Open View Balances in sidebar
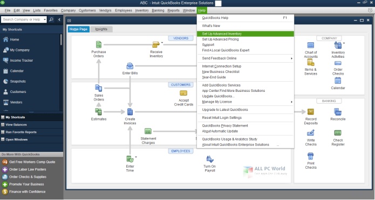Viewport: 375px width, 200px height. (16, 124)
